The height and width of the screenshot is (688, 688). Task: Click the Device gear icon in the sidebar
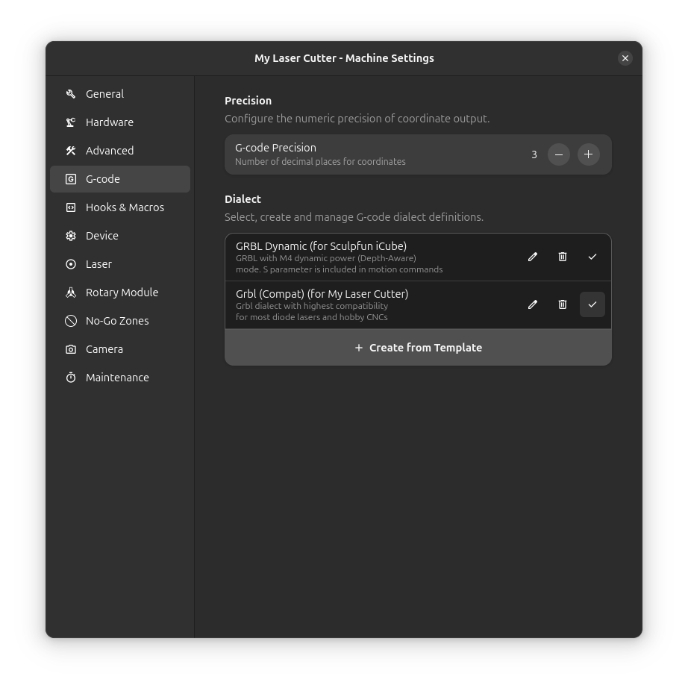pyautogui.click(x=71, y=235)
